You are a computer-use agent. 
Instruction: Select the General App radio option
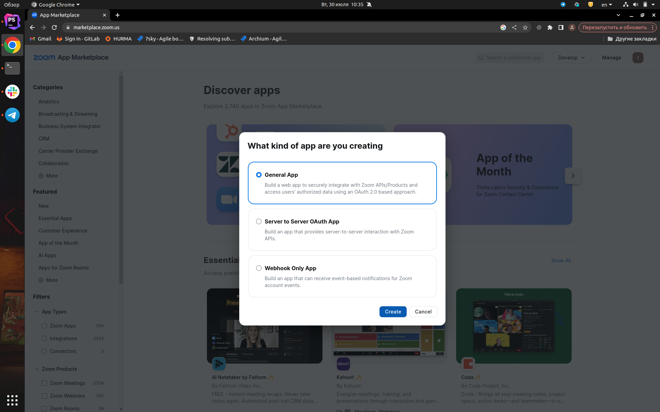[x=259, y=175]
